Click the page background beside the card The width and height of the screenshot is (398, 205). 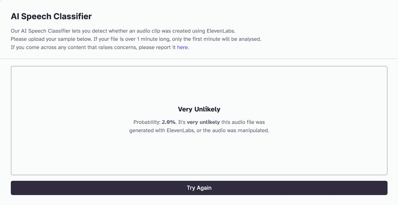5,119
